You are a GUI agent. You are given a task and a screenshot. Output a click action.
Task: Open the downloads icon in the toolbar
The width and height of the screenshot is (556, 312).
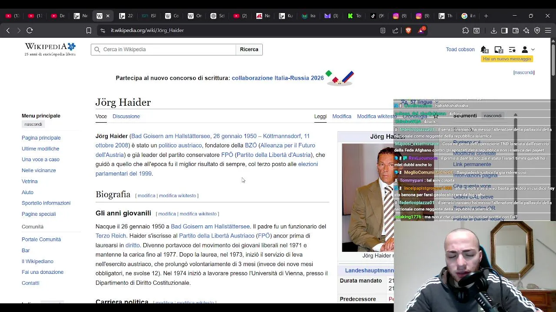click(494, 30)
